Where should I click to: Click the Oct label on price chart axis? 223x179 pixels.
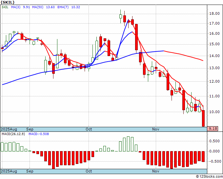click(x=89, y=129)
